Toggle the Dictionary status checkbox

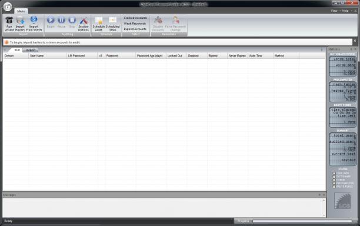[334, 177]
